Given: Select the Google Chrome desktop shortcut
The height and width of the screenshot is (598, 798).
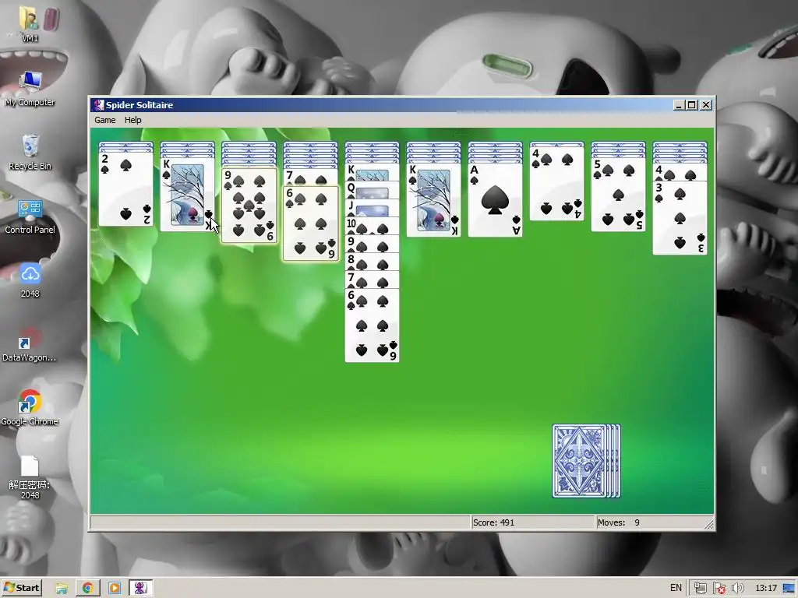Looking at the screenshot, I should pos(30,408).
